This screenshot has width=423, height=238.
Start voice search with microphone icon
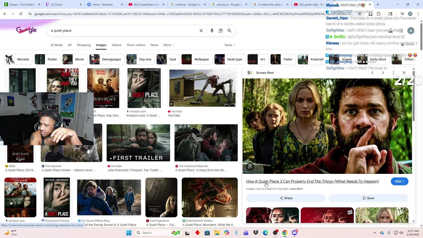(212, 30)
